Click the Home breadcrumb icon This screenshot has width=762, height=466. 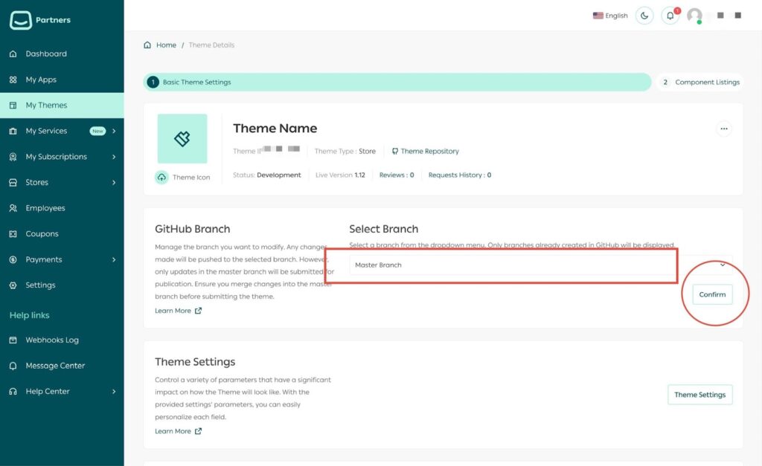(x=147, y=45)
